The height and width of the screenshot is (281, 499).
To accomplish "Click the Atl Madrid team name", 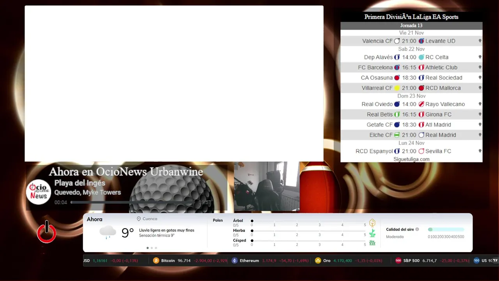I will click(x=438, y=125).
